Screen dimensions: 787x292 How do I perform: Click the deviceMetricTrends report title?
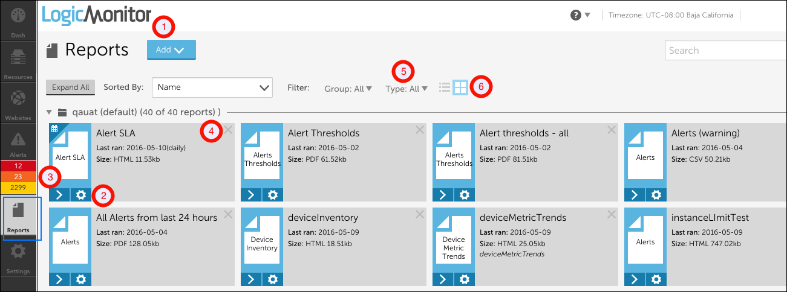coord(523,218)
